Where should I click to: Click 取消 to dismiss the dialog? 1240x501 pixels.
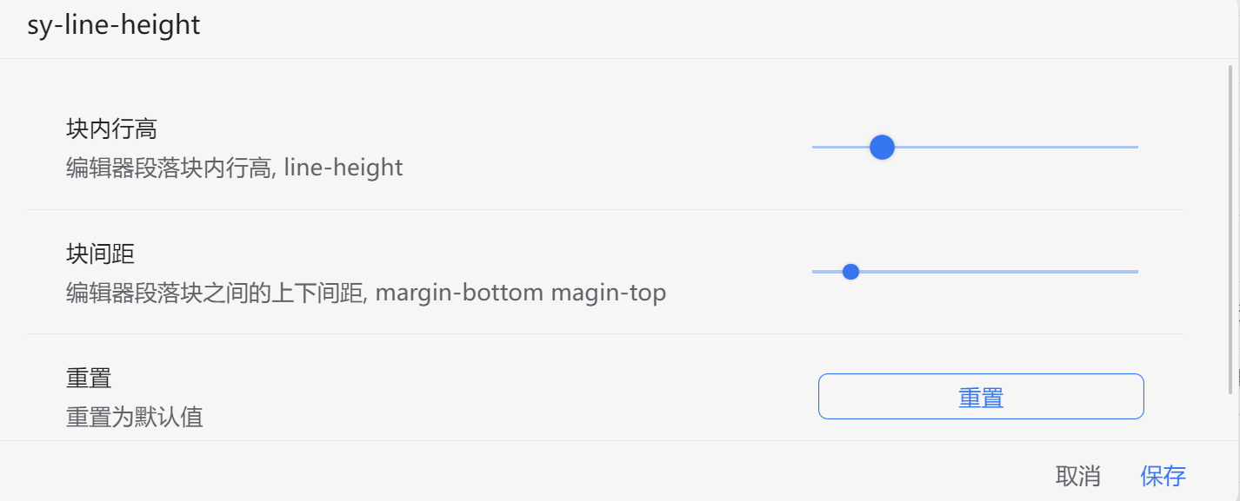pos(1077,476)
